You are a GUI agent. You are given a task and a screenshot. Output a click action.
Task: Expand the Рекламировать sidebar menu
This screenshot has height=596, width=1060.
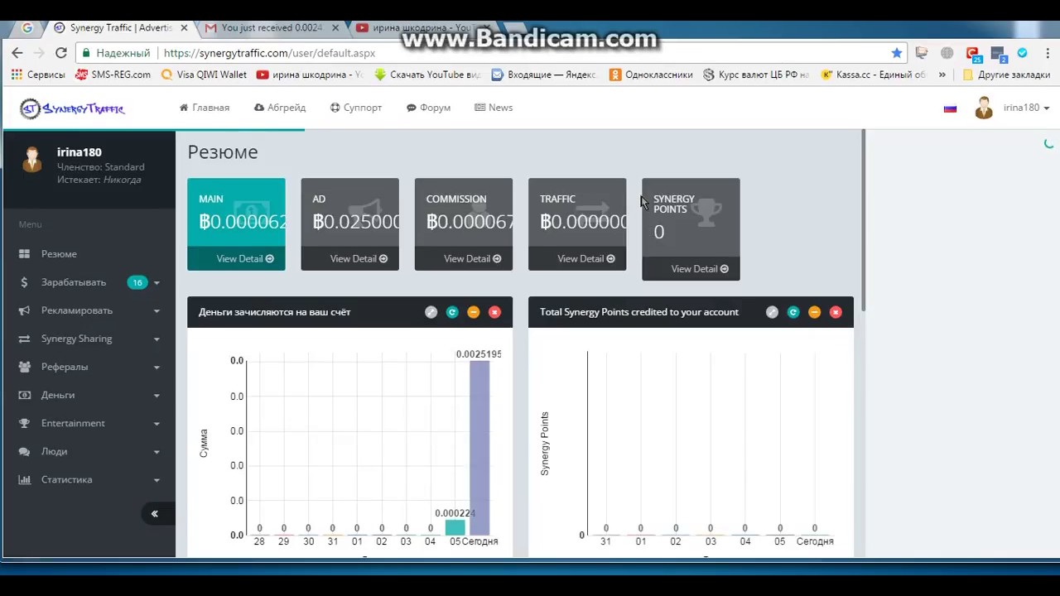(x=89, y=310)
